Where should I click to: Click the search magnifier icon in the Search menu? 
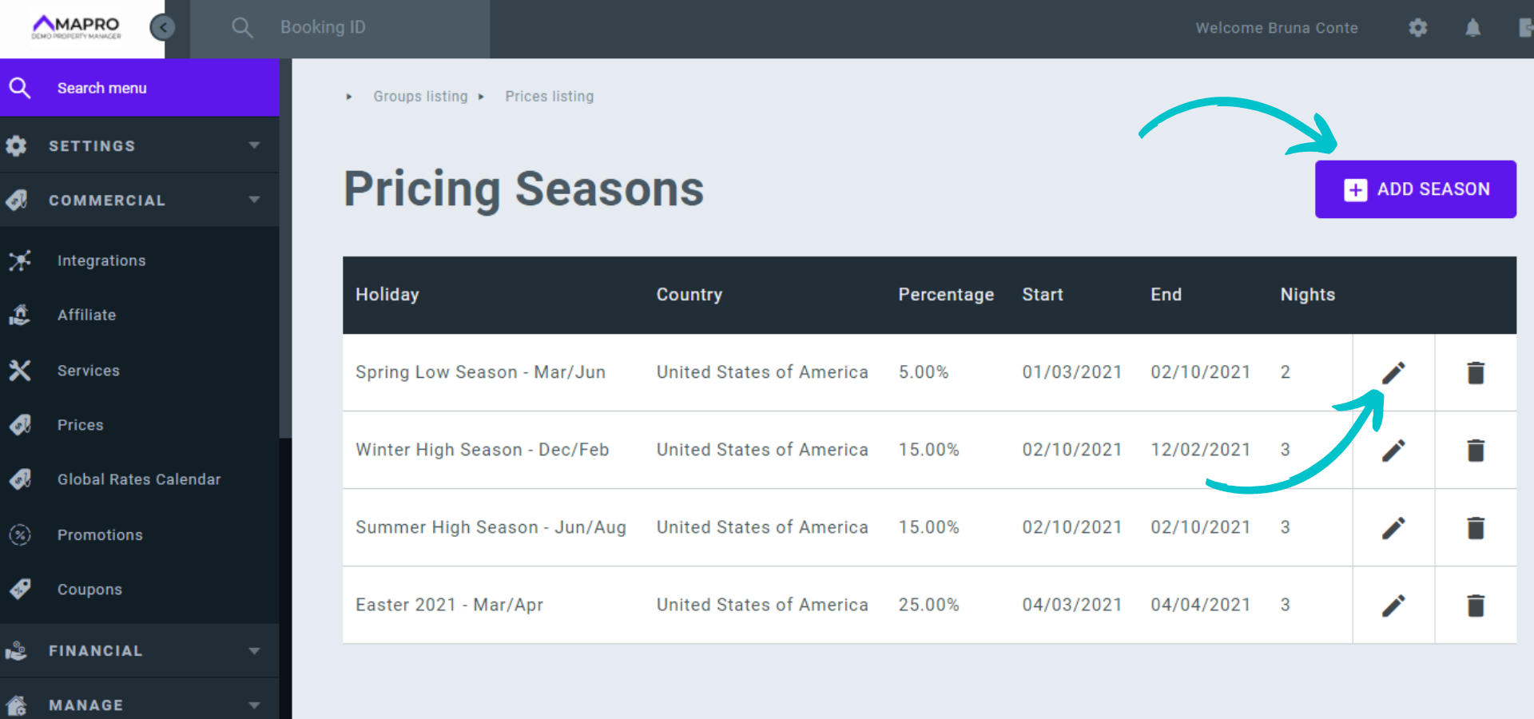[20, 88]
